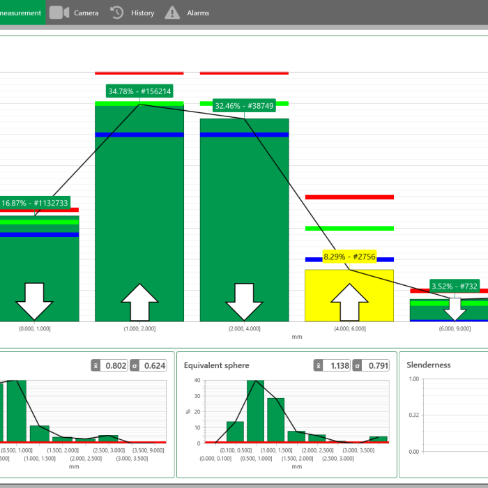The image size is (488, 488).
Task: Click the mean symbol beside 1.138
Action: point(319,365)
